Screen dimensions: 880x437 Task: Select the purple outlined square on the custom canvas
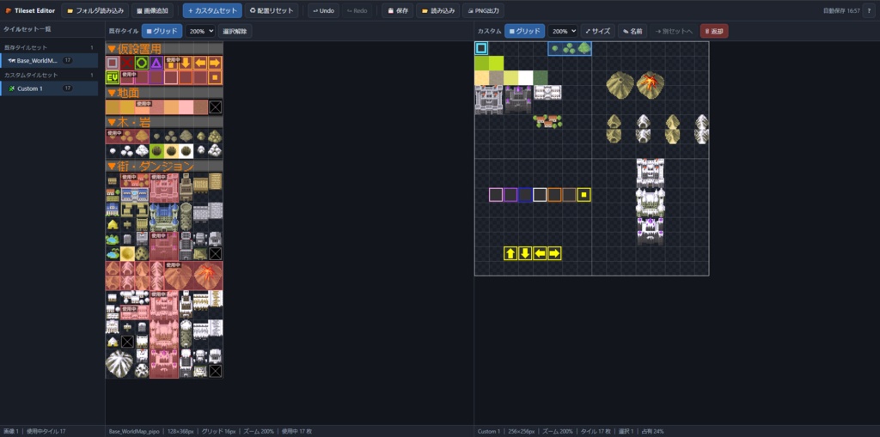(510, 195)
